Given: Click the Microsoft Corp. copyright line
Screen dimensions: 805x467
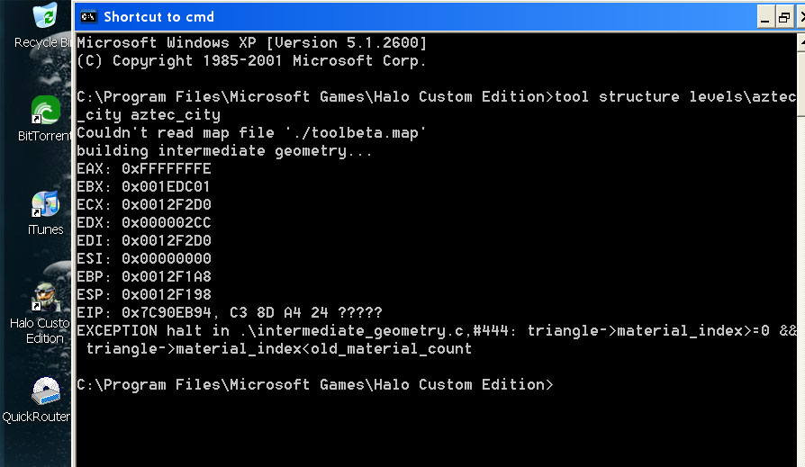Looking at the screenshot, I should coord(252,61).
